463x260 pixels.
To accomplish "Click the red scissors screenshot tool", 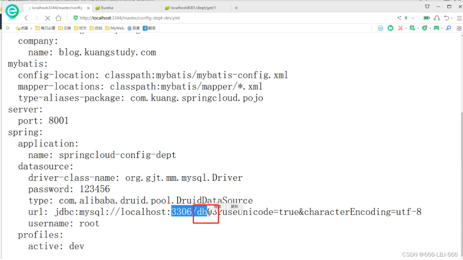I will 400,28.
